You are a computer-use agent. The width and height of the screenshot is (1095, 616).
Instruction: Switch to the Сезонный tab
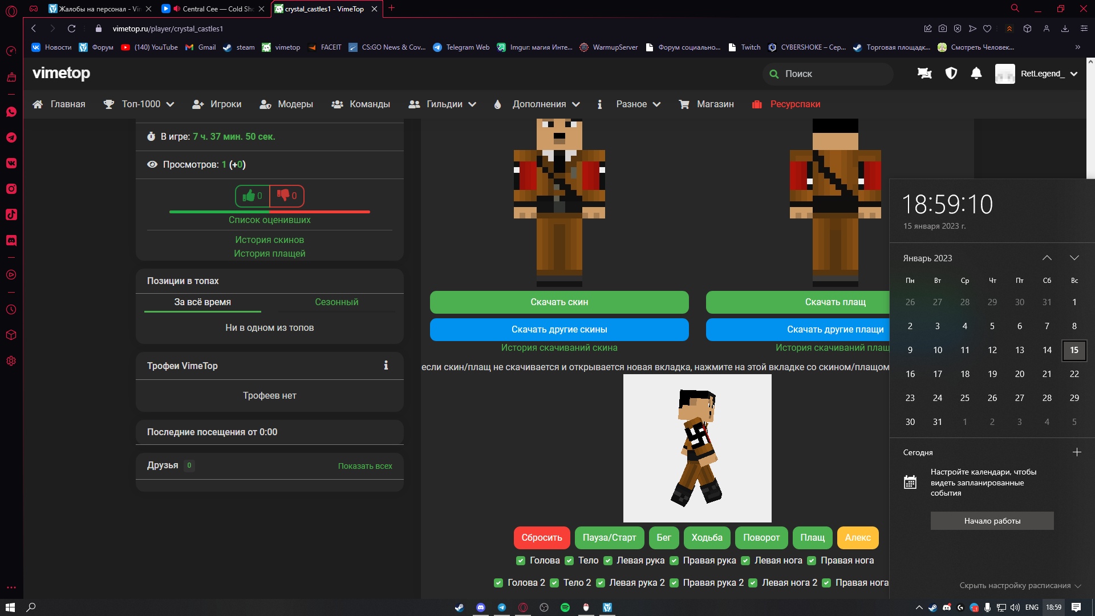coord(336,302)
